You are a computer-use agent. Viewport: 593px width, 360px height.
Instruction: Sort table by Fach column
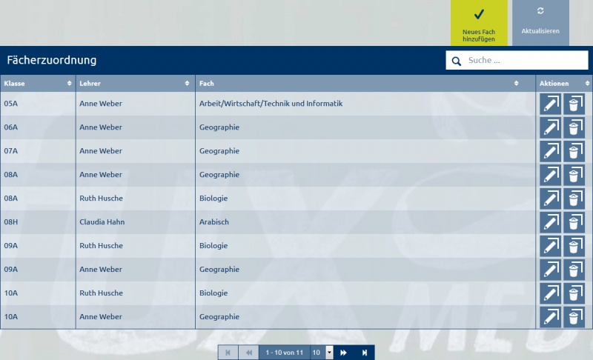(x=365, y=83)
